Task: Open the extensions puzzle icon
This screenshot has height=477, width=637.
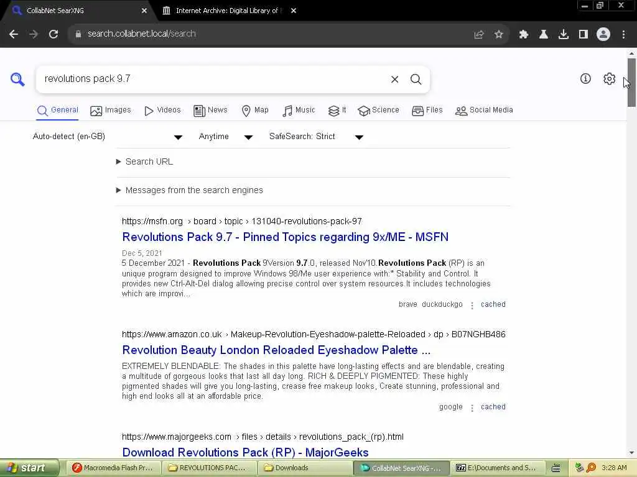Action: coord(524,35)
